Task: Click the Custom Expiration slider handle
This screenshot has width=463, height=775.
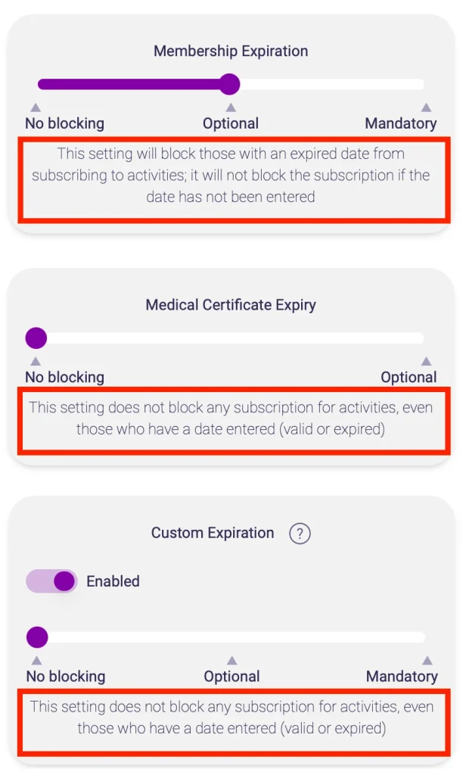Action: click(37, 637)
